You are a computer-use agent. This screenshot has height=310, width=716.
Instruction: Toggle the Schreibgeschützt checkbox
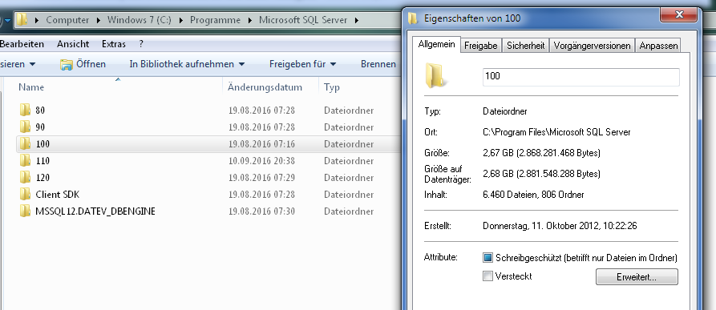[488, 258]
